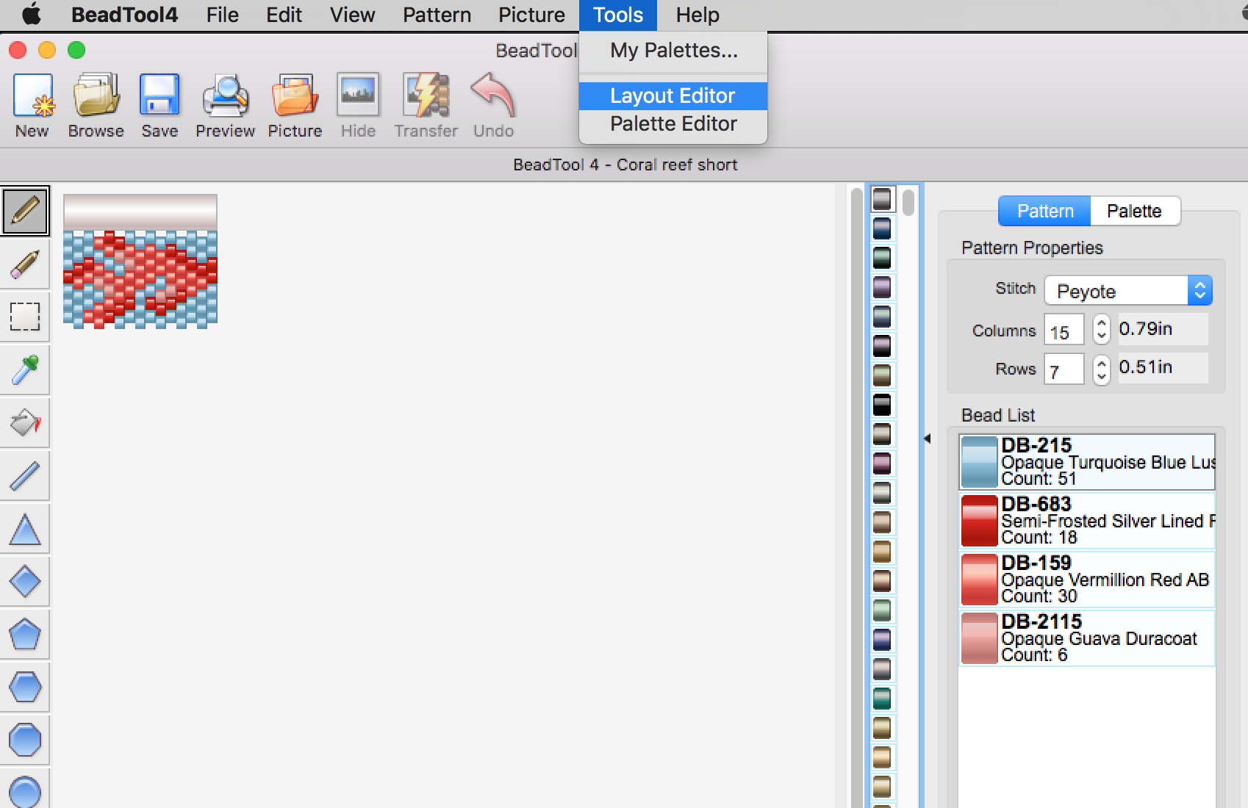Image resolution: width=1248 pixels, height=808 pixels.
Task: Click the 0.51in height field
Action: click(1163, 367)
